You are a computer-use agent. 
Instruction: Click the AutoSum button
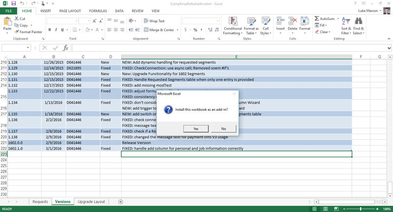pos(325,18)
